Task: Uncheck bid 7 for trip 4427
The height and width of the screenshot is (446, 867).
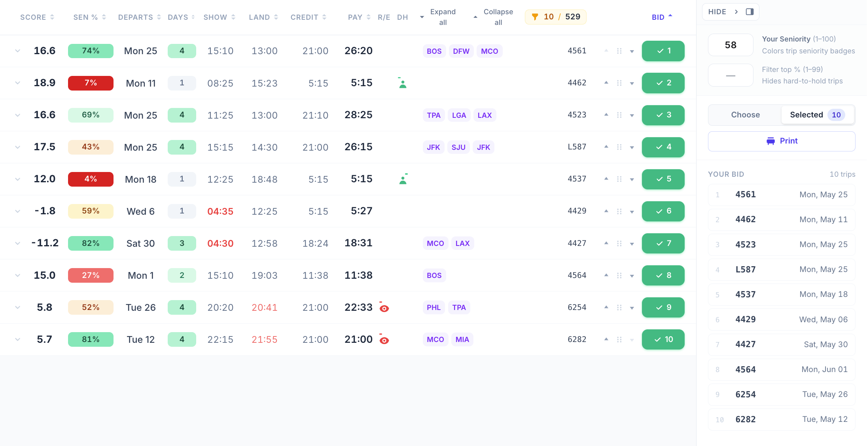Action: (x=663, y=243)
